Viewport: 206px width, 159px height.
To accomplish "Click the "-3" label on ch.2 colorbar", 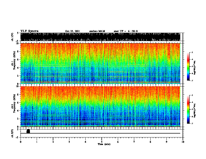I will [x=192, y=95].
